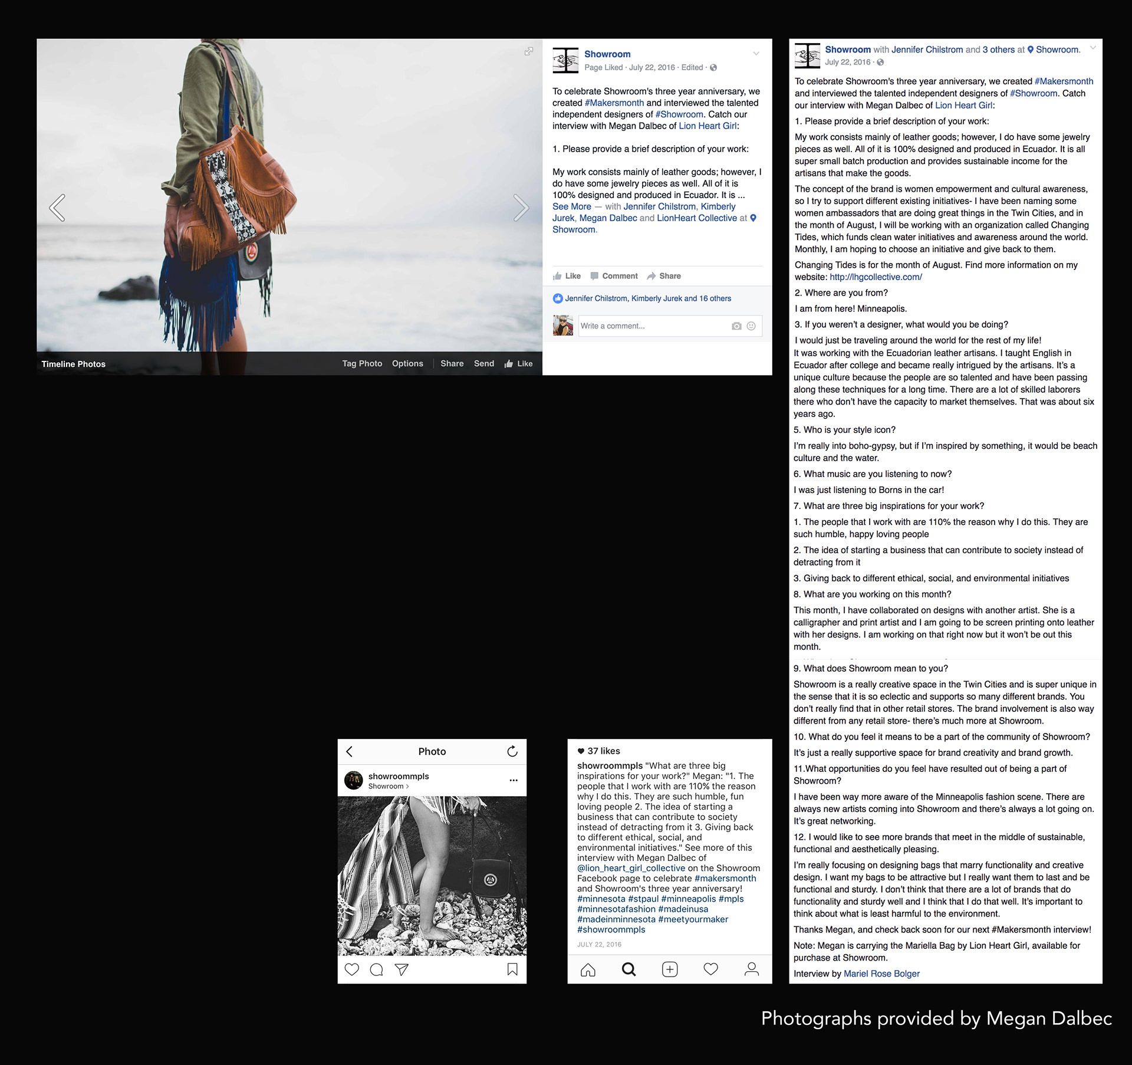Tap Instagram search tab icon
The height and width of the screenshot is (1065, 1132).
point(629,969)
